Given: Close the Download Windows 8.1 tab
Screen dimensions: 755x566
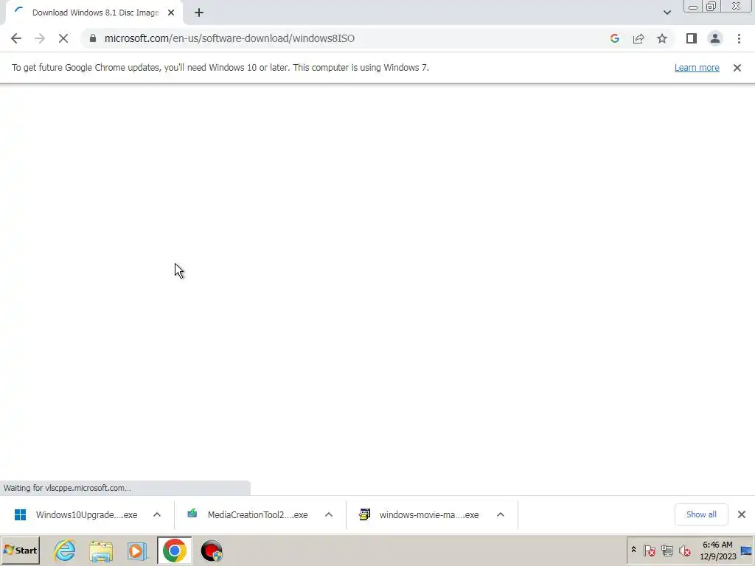Looking at the screenshot, I should pos(171,13).
